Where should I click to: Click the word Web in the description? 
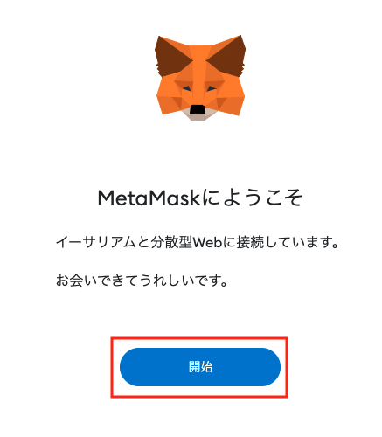(x=207, y=242)
